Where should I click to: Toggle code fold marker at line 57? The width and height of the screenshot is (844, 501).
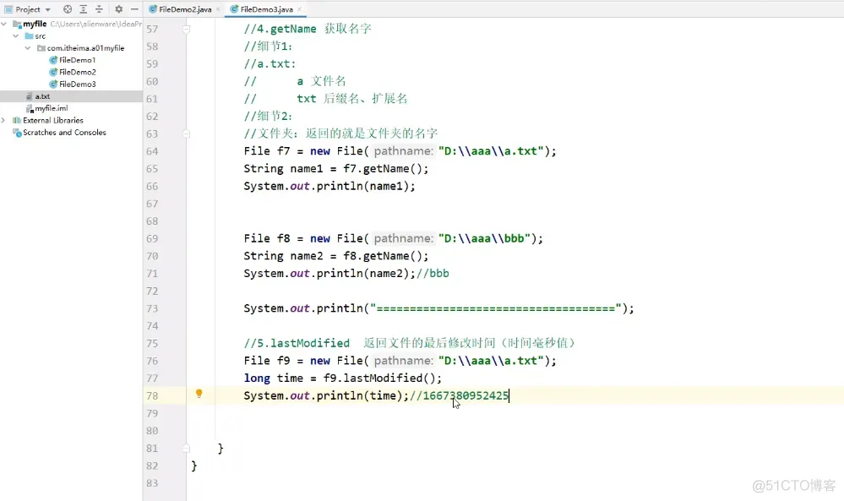pyautogui.click(x=186, y=29)
